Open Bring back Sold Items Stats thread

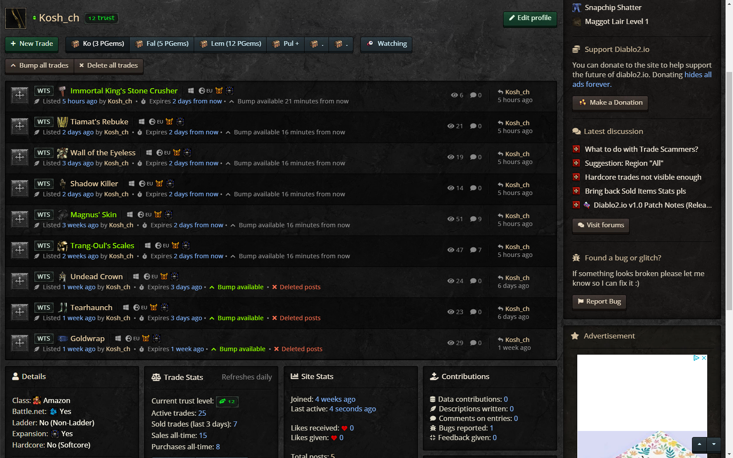635,191
